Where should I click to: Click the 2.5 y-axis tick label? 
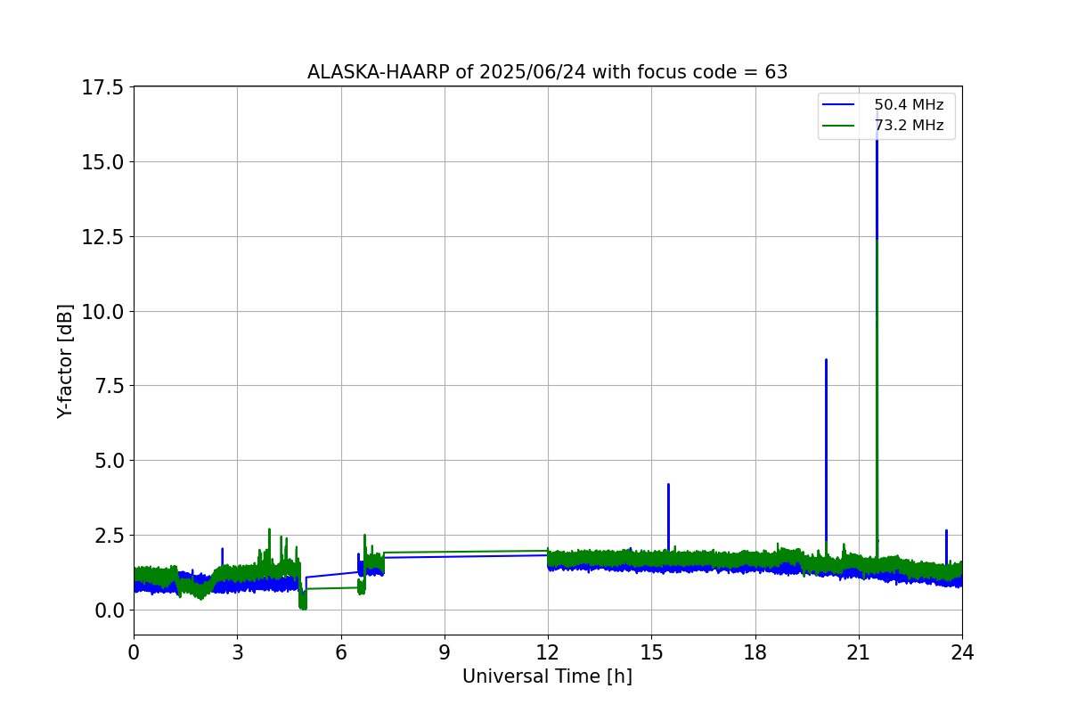pyautogui.click(x=109, y=535)
